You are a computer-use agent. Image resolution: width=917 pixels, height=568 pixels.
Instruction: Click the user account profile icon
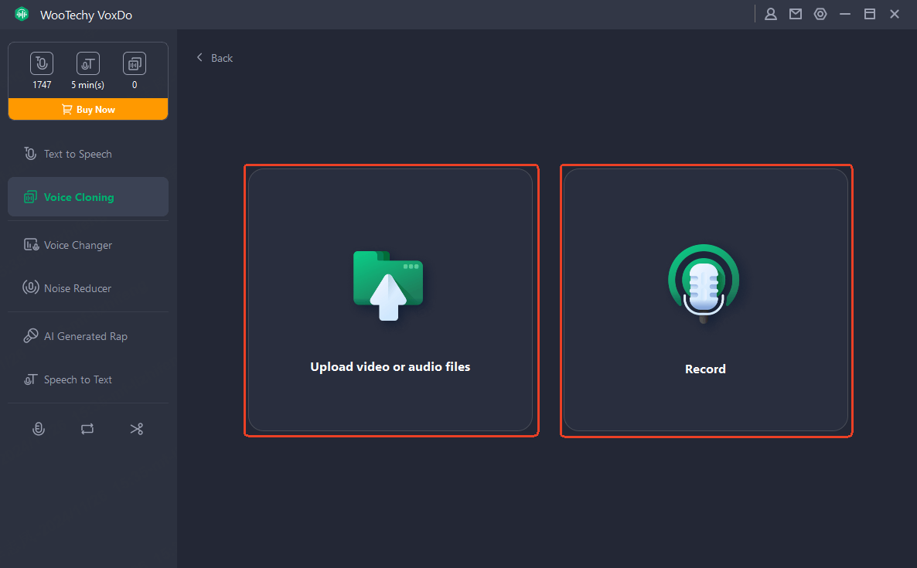click(x=770, y=14)
